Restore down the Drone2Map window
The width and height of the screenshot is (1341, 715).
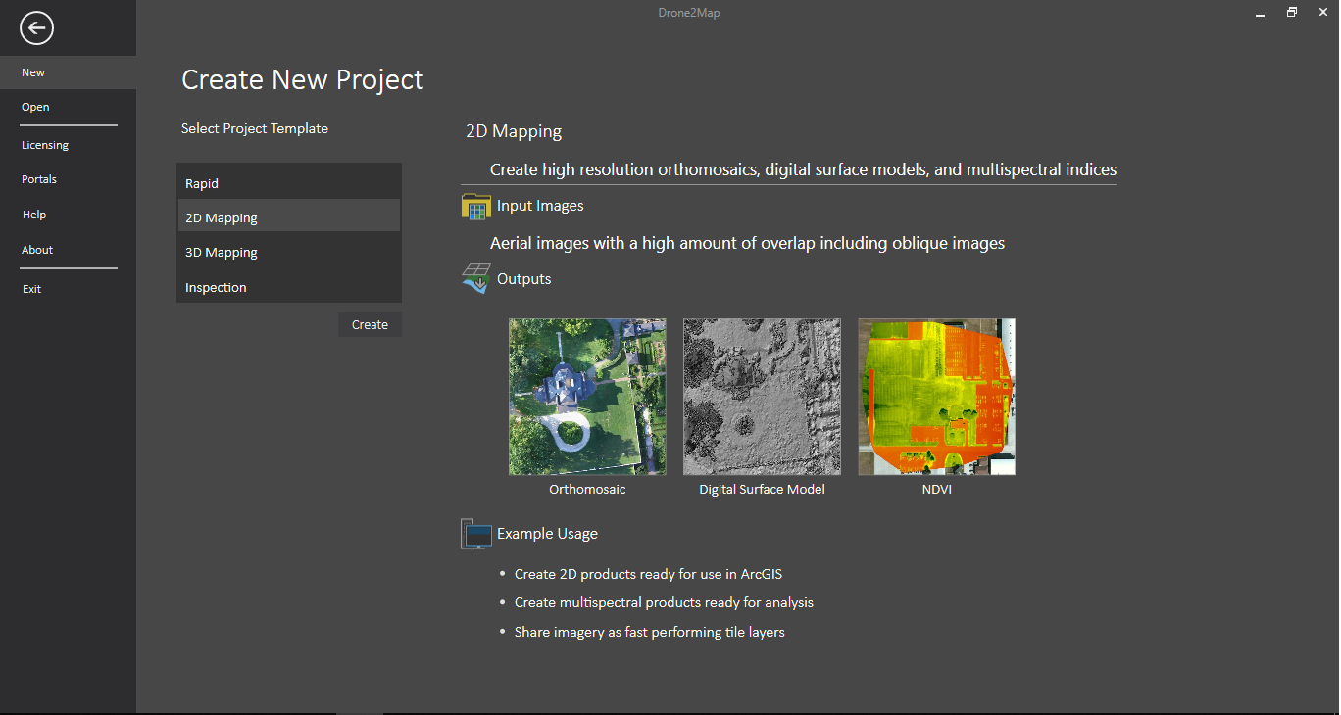point(1292,12)
